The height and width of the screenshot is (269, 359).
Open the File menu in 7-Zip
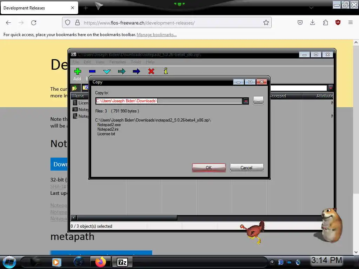76,62
